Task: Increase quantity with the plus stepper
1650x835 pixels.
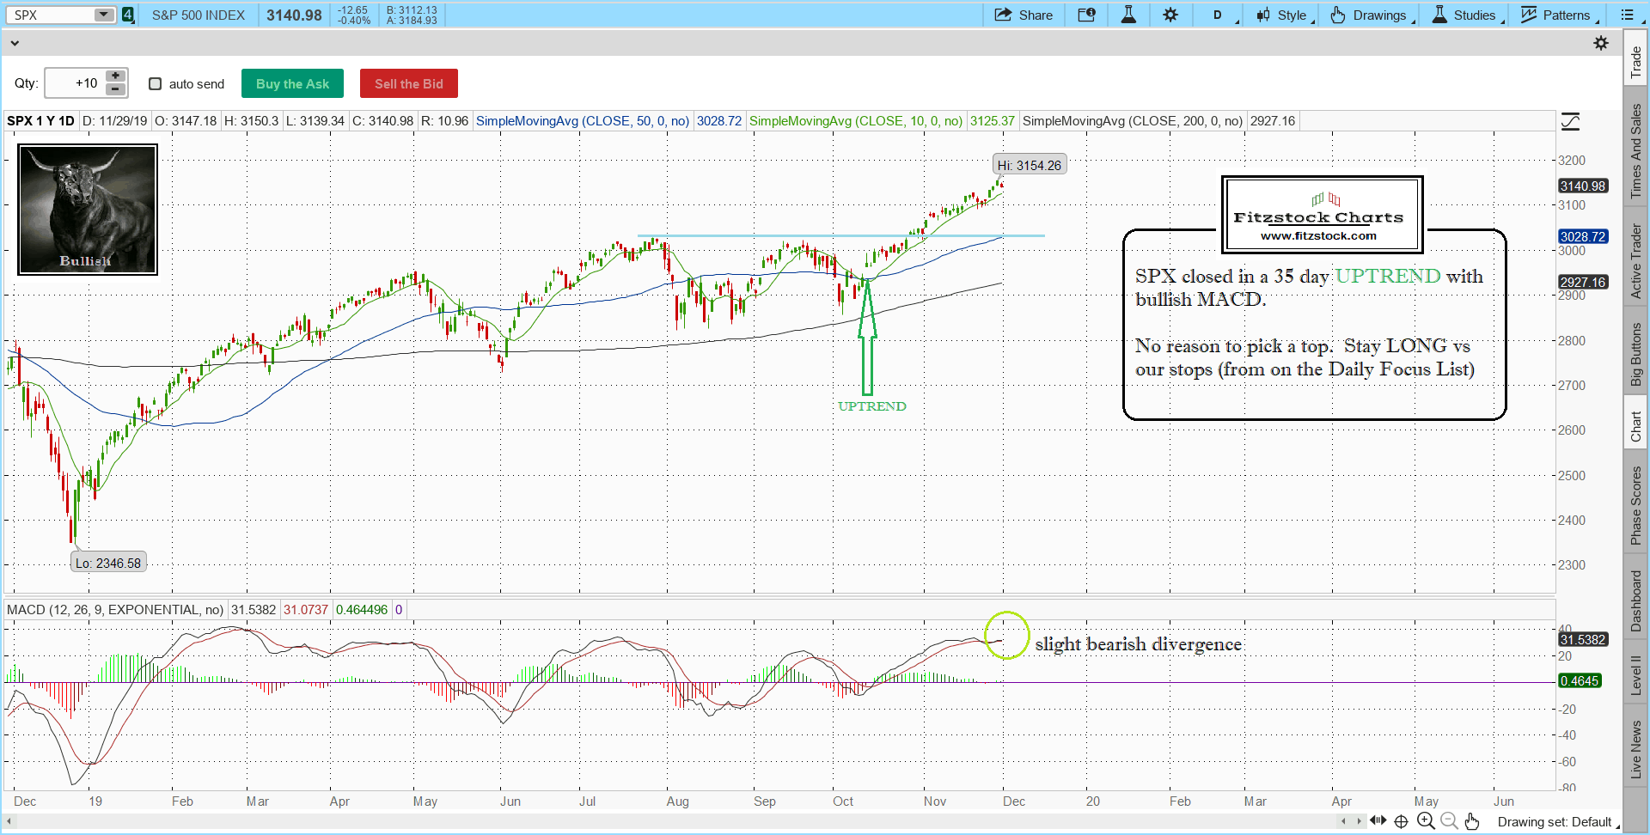Action: [x=115, y=76]
